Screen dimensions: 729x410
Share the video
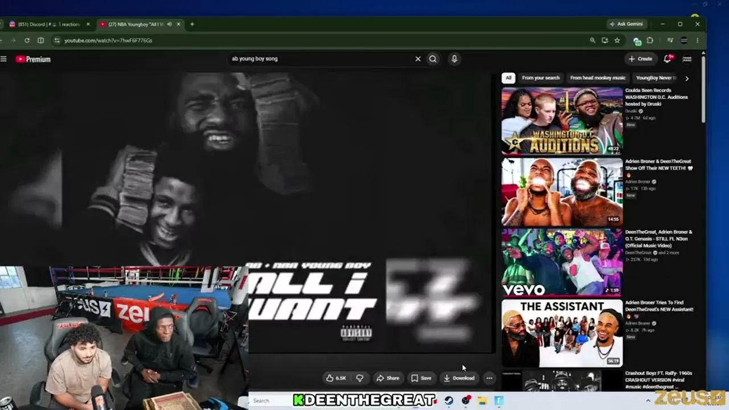pyautogui.click(x=388, y=378)
